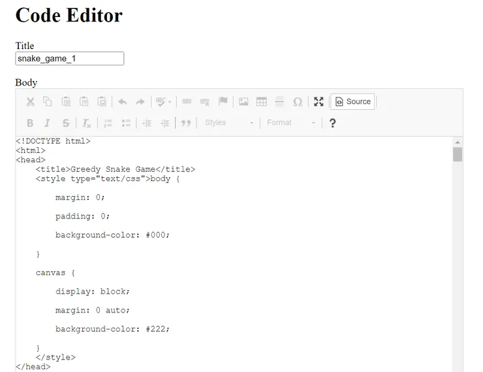
Task: Click the Special Character omega icon
Action: tap(298, 102)
